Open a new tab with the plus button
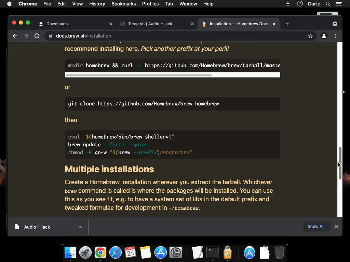Screen dimensions: 350x262 point(287,24)
